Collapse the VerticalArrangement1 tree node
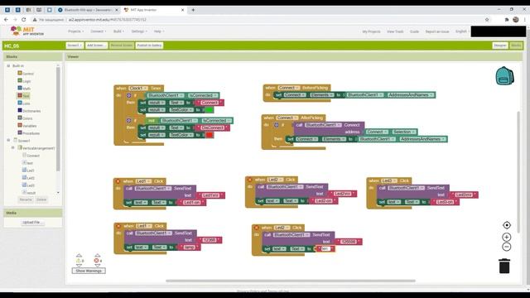Viewport: 530px width, 298px height. click(x=13, y=147)
